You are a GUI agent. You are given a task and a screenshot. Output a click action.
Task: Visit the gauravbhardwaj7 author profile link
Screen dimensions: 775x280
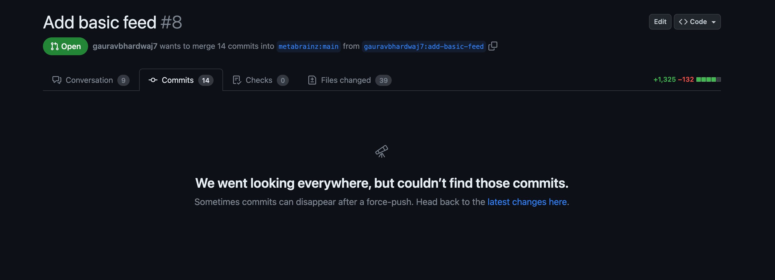(125, 46)
